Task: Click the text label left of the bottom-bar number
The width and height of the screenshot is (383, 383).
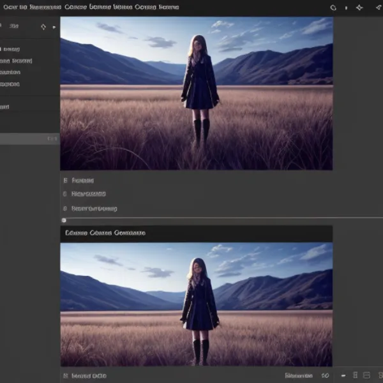Action: [x=299, y=375]
